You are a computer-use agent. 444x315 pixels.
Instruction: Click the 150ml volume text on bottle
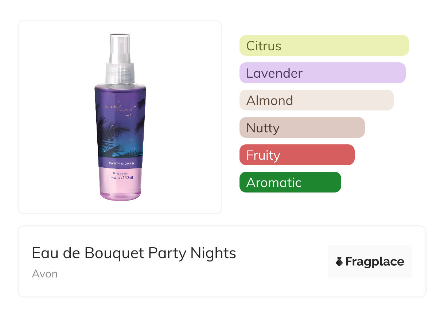tap(128, 178)
